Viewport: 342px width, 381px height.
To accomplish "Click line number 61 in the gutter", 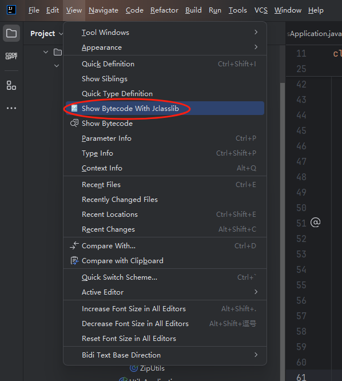I will tap(301, 377).
